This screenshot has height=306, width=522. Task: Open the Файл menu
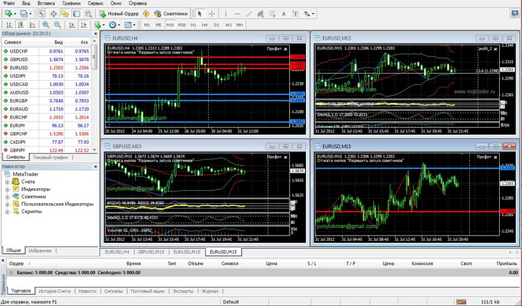tap(8, 3)
